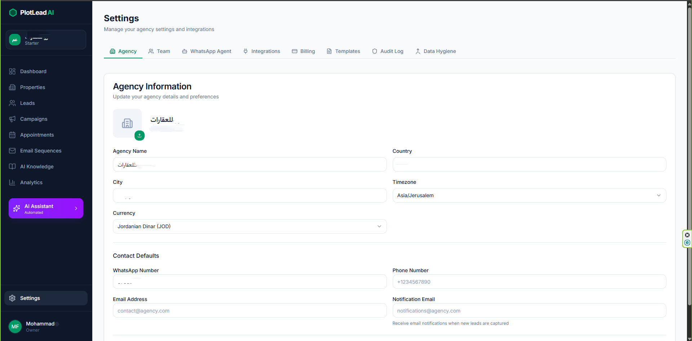The height and width of the screenshot is (341, 692).
Task: Click the Settings gear icon in sidebar
Action: coord(12,298)
